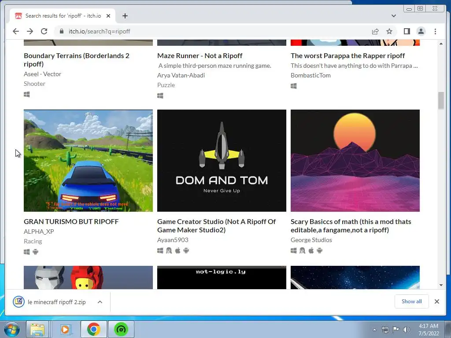Click Android icon under GRAN TURISMO
Screen dimensions: 451x338
click(35, 252)
